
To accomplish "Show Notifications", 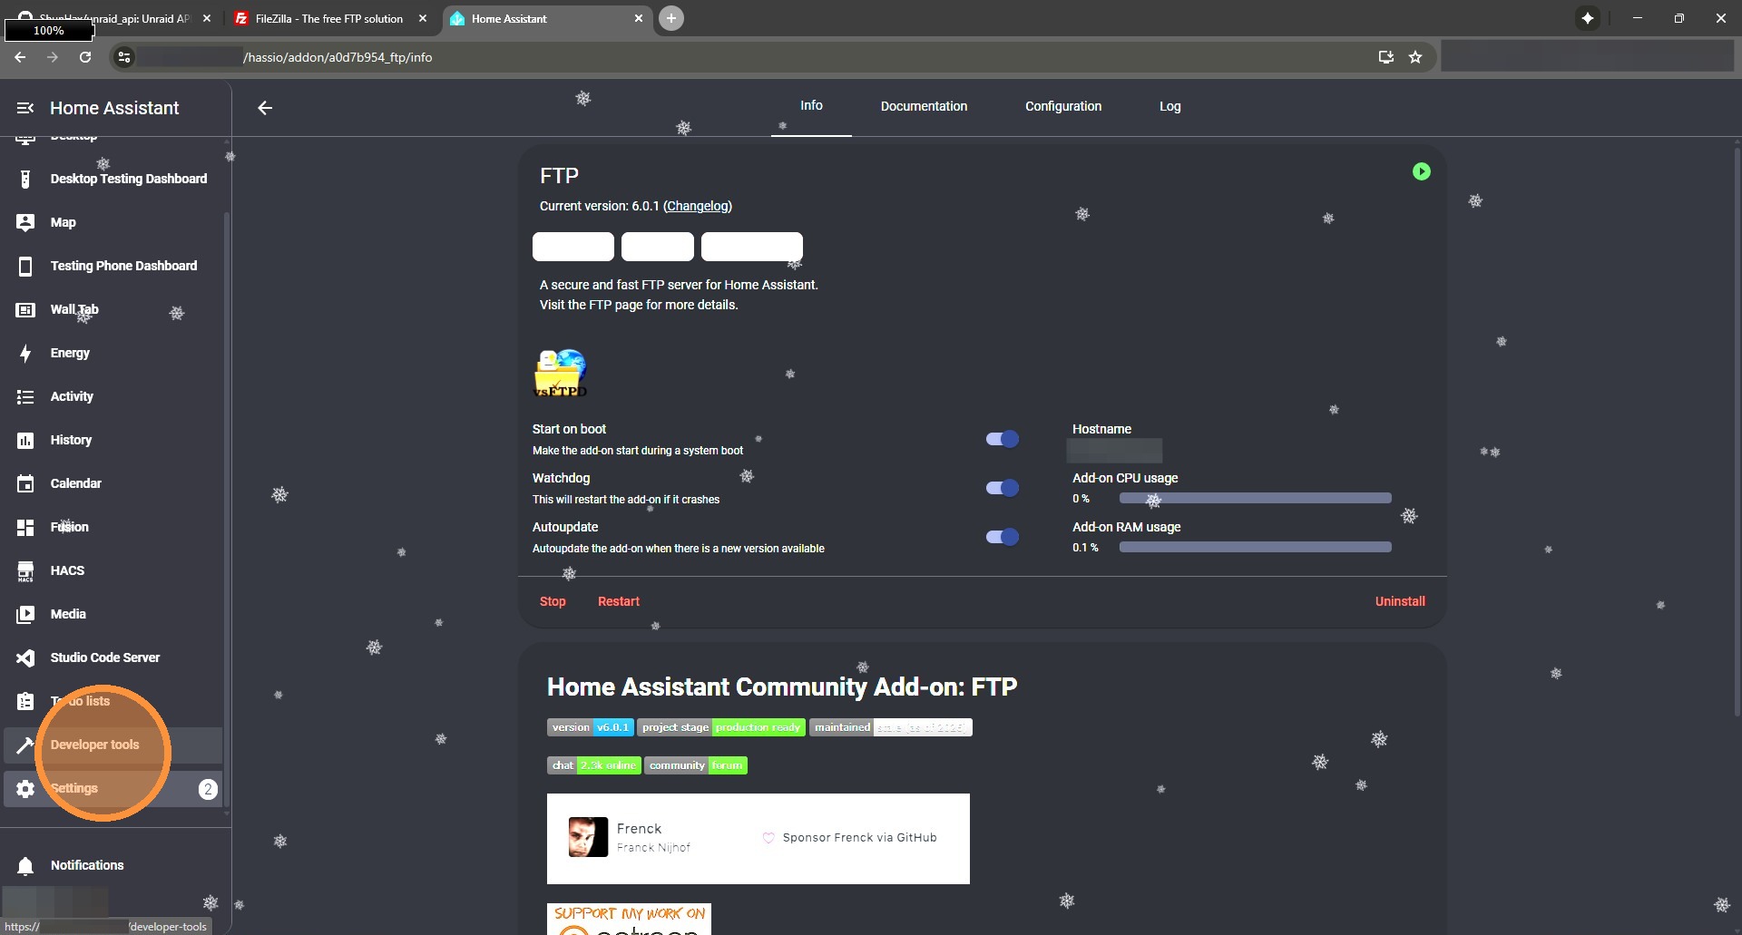I will pos(113,865).
